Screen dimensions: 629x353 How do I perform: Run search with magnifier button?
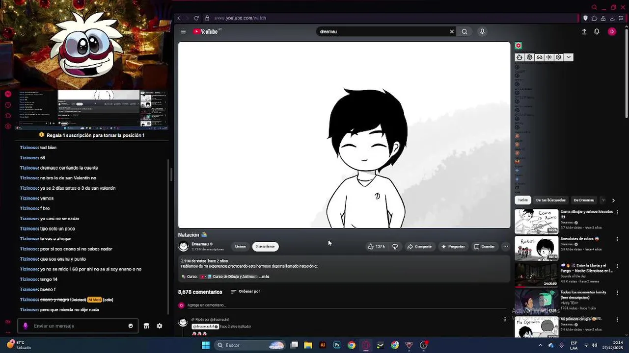point(465,31)
